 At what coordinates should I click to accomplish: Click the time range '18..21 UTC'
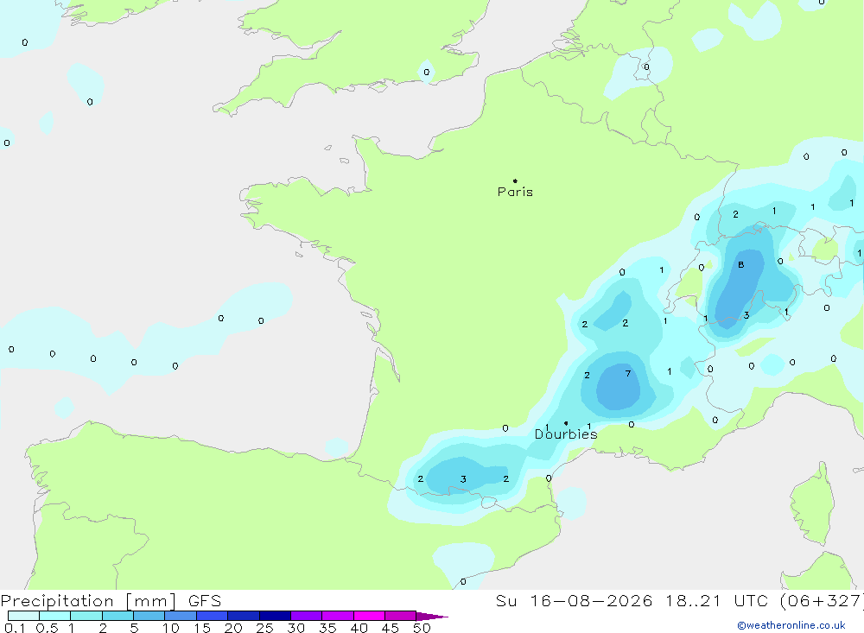(x=716, y=601)
